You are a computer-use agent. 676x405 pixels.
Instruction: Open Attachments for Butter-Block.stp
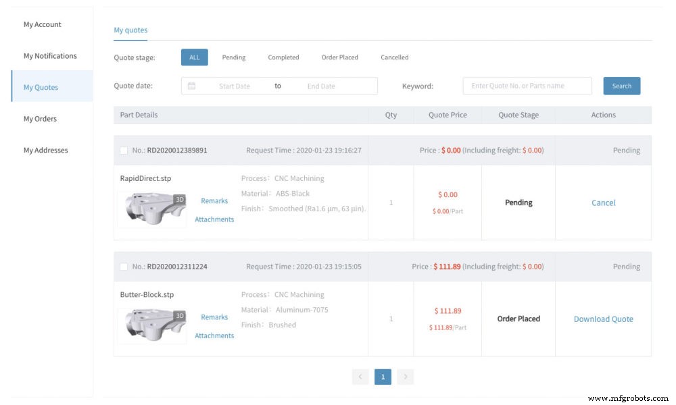(214, 335)
